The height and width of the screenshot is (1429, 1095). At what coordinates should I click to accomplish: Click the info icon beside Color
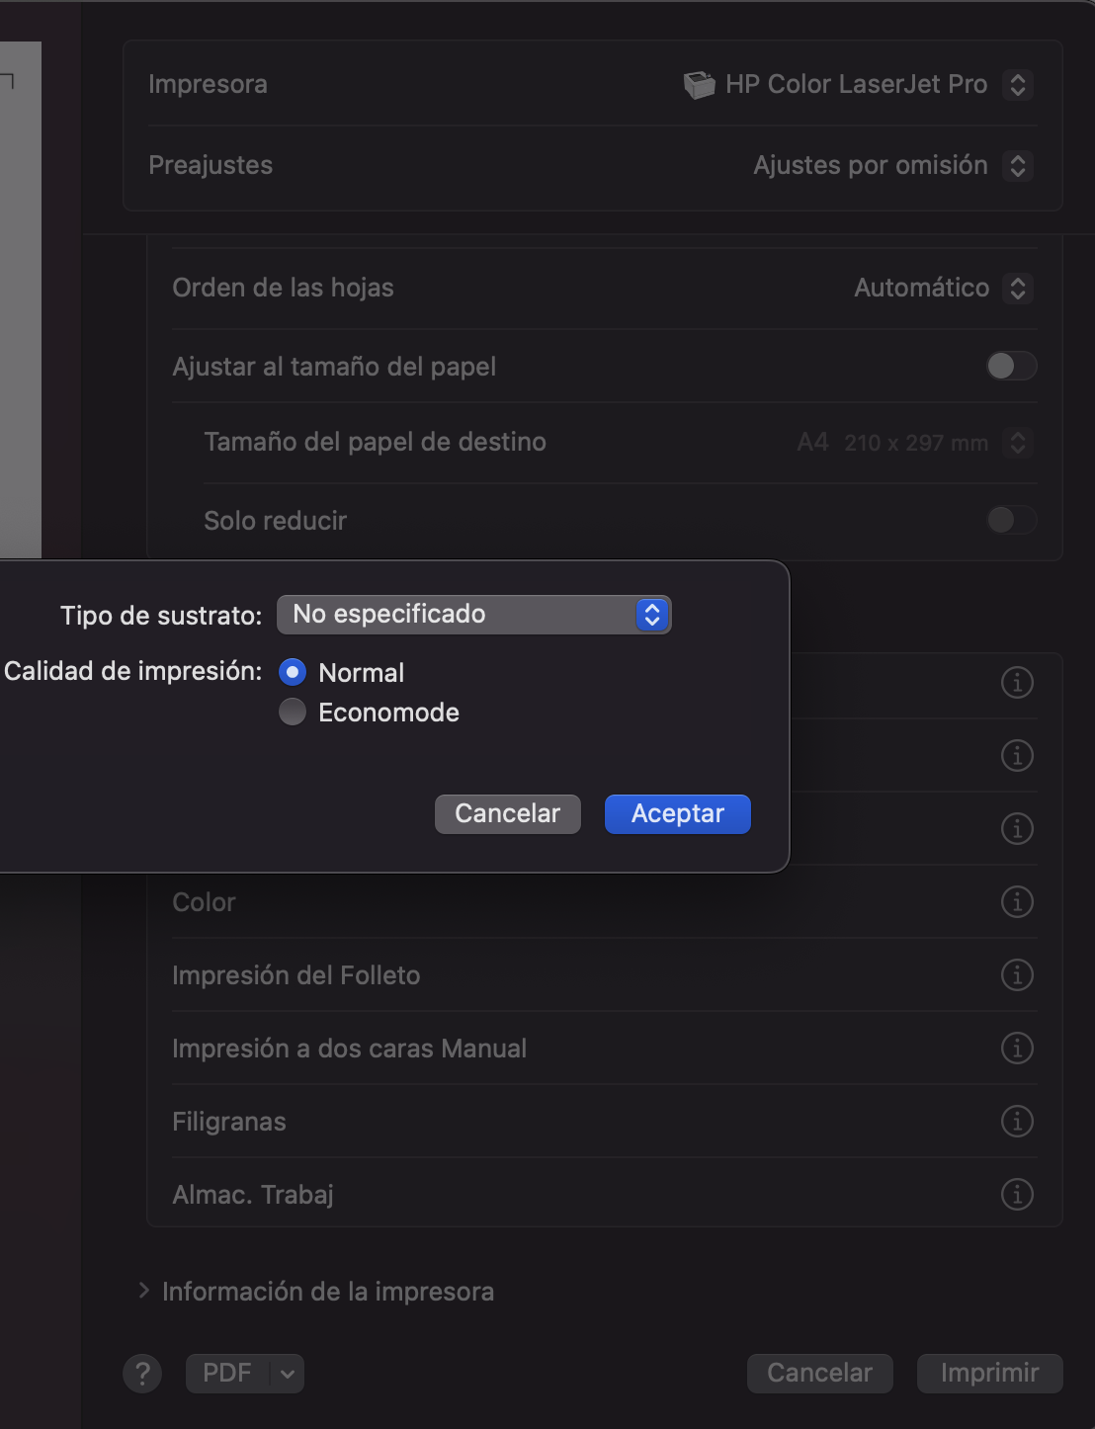(x=1017, y=901)
